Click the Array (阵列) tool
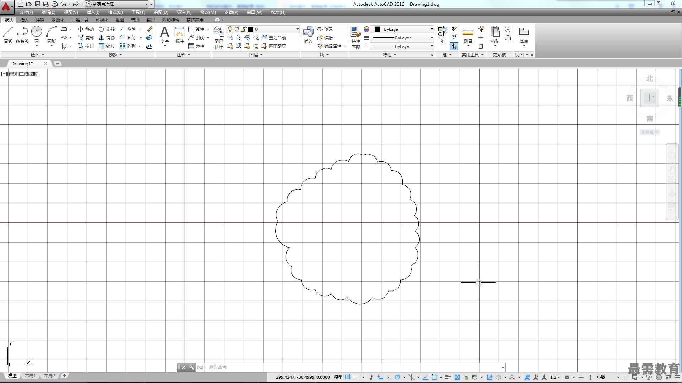 [128, 46]
